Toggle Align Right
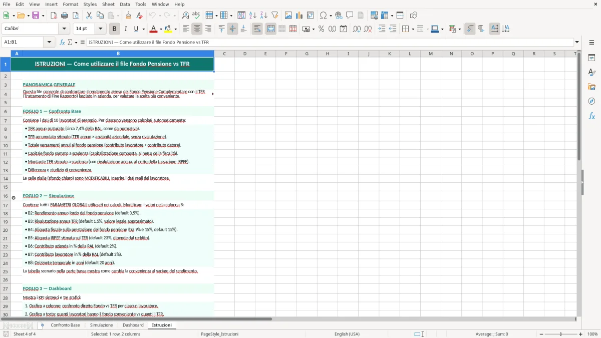This screenshot has width=601, height=338. point(208,29)
